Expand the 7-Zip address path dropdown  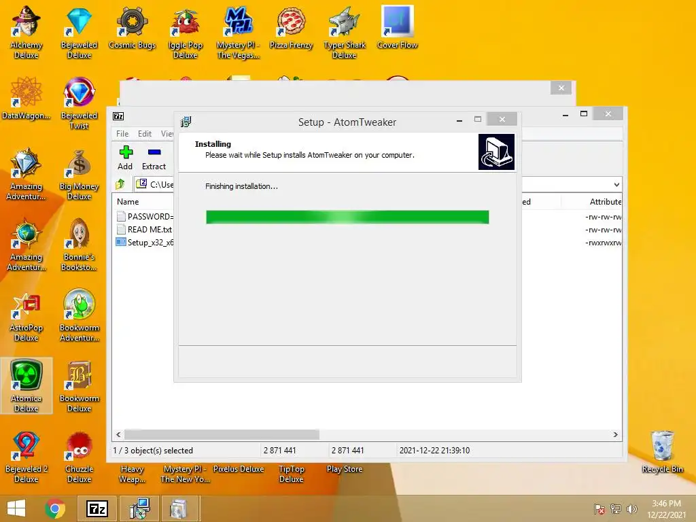click(x=616, y=185)
